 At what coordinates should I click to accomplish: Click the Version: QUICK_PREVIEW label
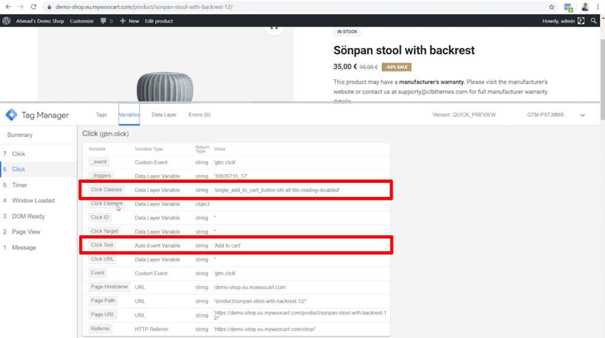(x=464, y=115)
